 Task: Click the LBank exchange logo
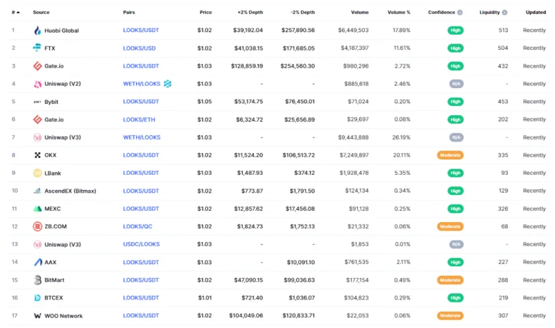coord(37,173)
